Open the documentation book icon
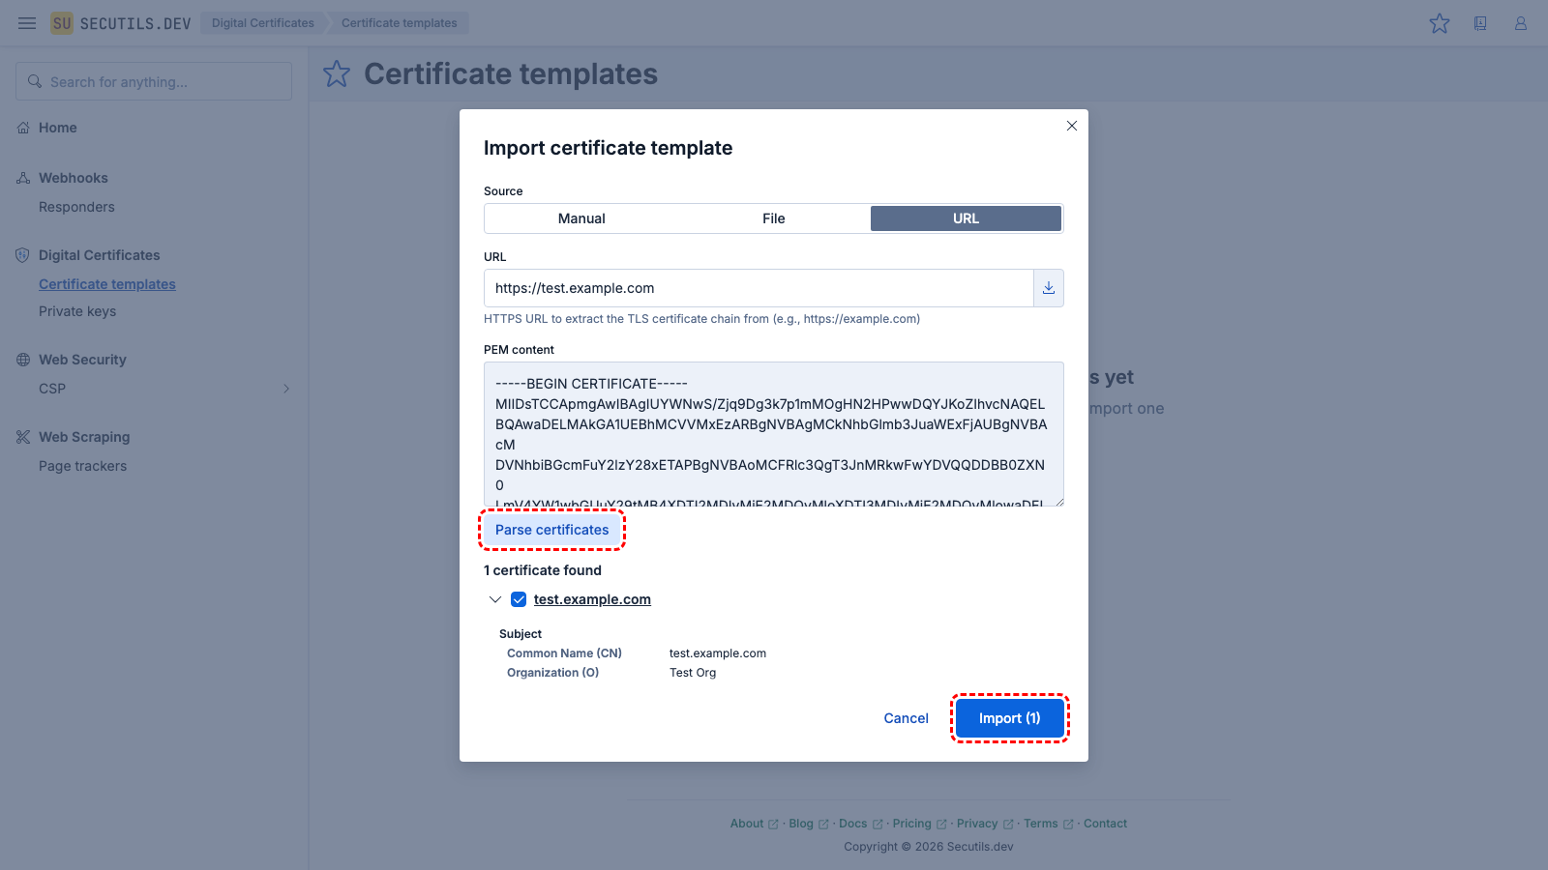The image size is (1548, 870). [x=1480, y=23]
